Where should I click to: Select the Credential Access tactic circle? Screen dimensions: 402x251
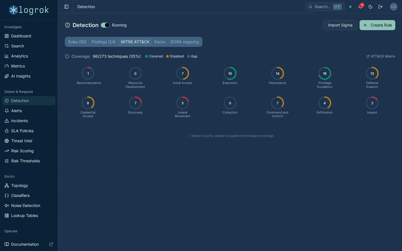pyautogui.click(x=88, y=103)
